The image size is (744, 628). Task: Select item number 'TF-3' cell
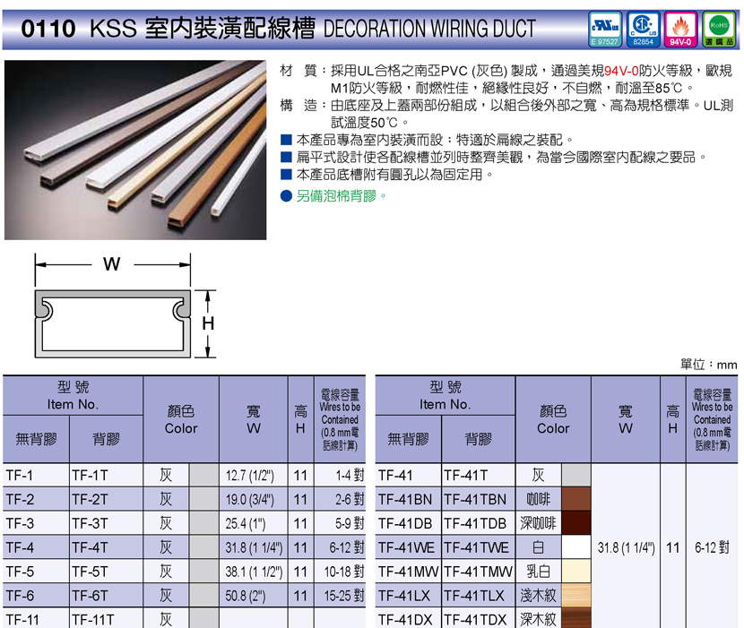click(x=36, y=523)
